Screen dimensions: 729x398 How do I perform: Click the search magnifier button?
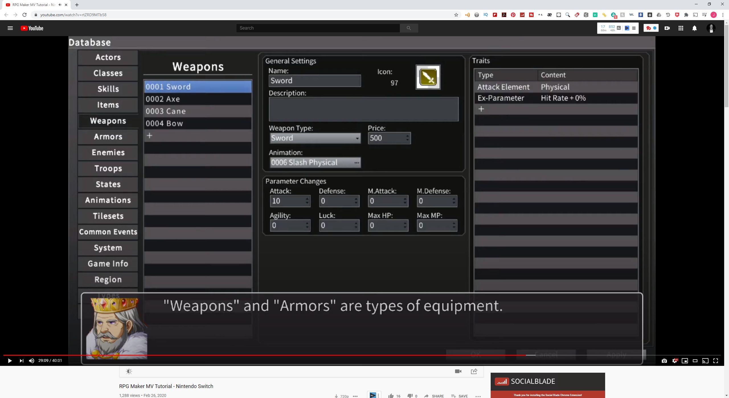409,28
